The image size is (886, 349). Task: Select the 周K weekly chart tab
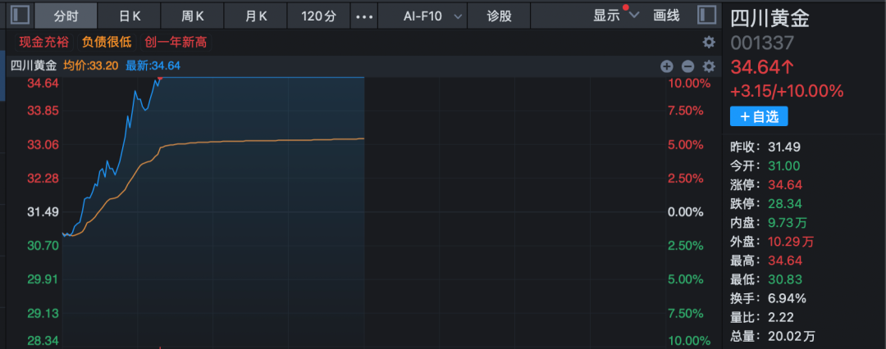(x=193, y=16)
